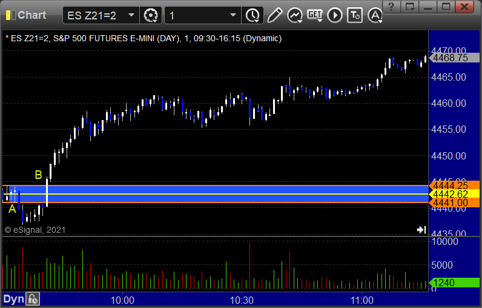482x308 pixels.
Task: Open the studies chart-line icon
Action: pos(294,15)
